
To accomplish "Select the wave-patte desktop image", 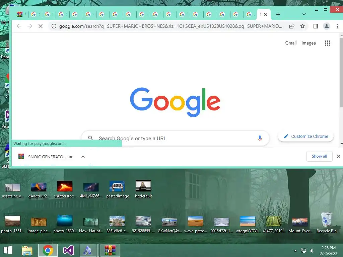I will 196,225.
